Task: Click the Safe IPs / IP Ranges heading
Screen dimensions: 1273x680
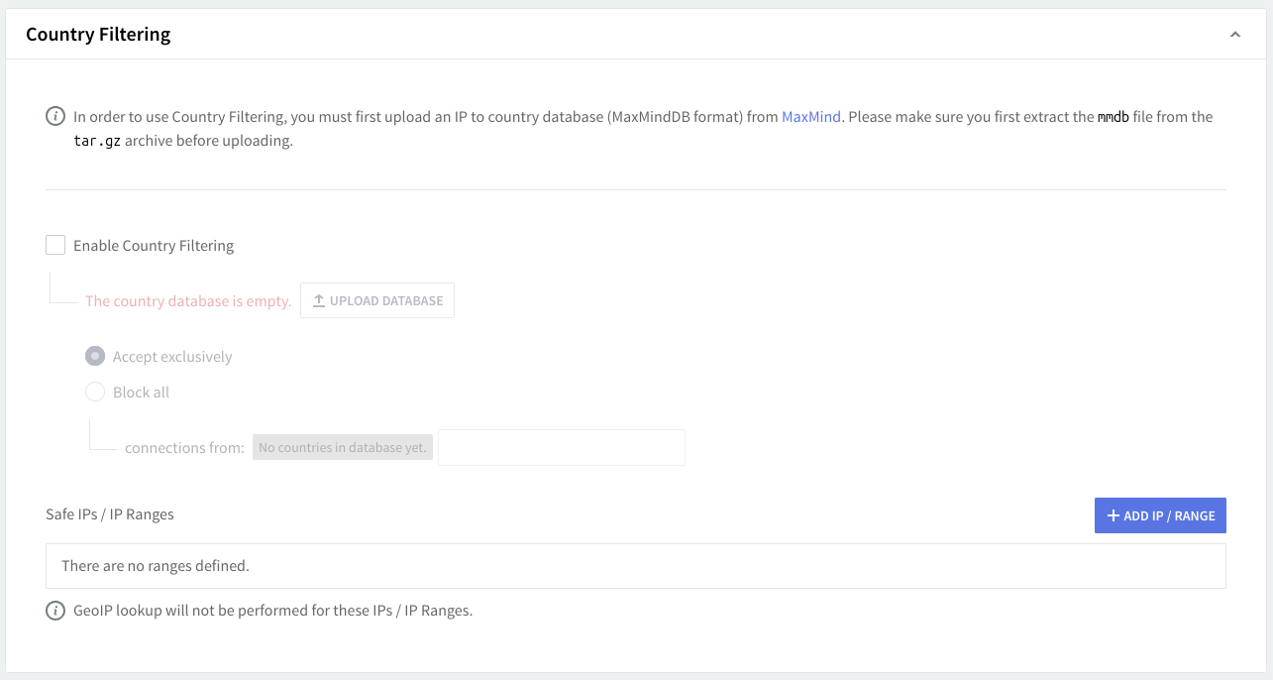Action: coord(110,513)
